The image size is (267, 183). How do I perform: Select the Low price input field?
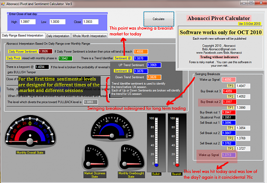tap(57, 22)
